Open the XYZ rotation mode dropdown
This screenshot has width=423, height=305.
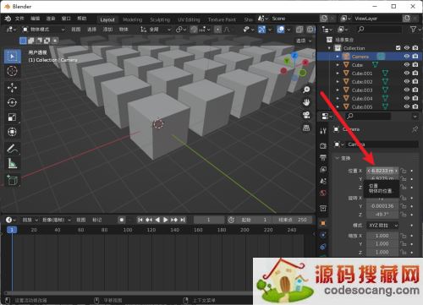pos(383,226)
